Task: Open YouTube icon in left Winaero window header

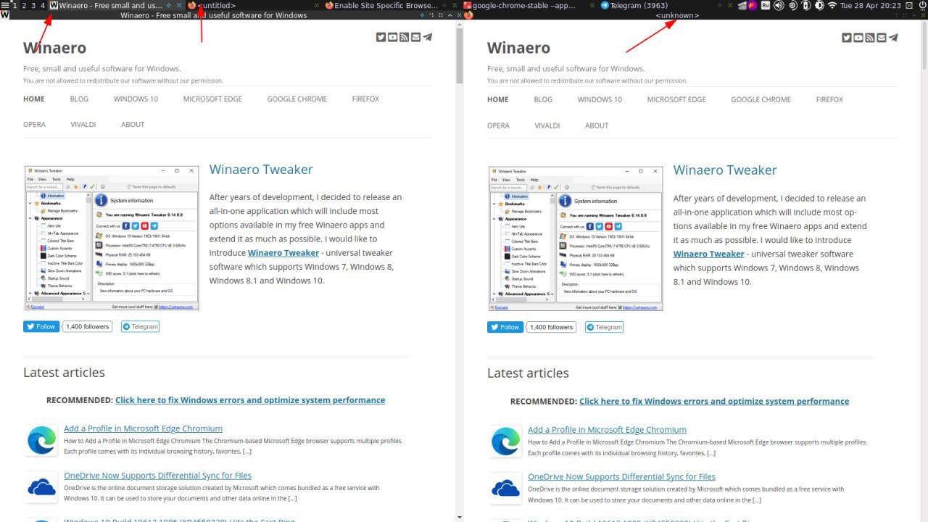Action: (x=392, y=37)
